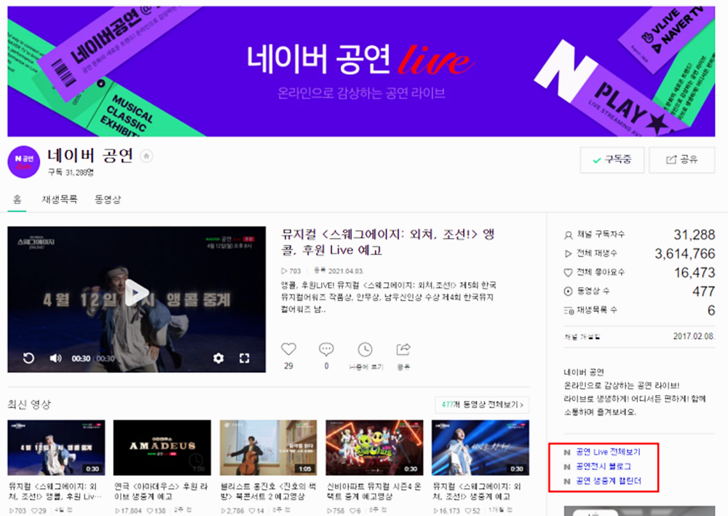This screenshot has width=728, height=516.
Task: Click the watch later clock icon
Action: (x=365, y=349)
